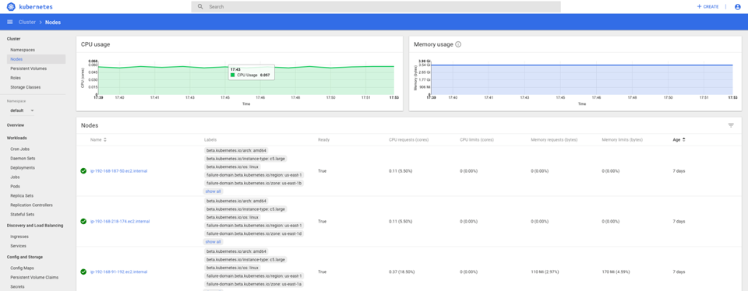Click the memory usage info icon
The width and height of the screenshot is (748, 291).
pyautogui.click(x=458, y=44)
